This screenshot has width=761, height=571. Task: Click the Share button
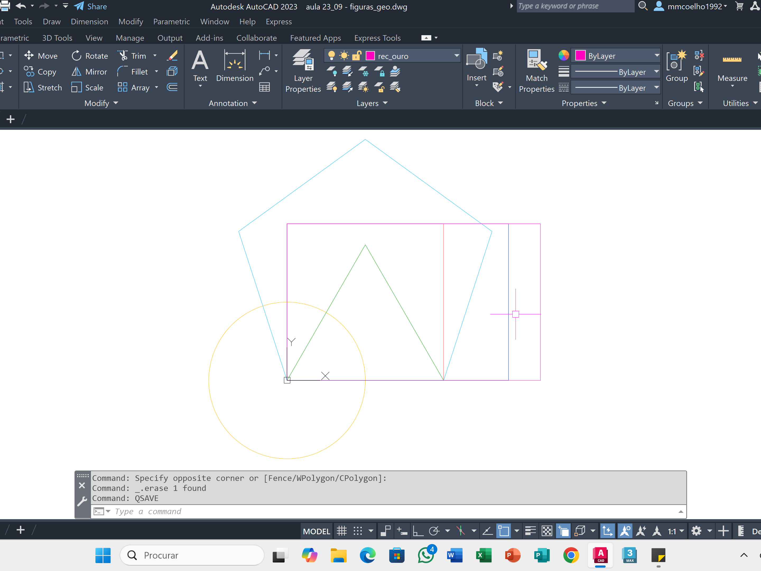tap(91, 7)
